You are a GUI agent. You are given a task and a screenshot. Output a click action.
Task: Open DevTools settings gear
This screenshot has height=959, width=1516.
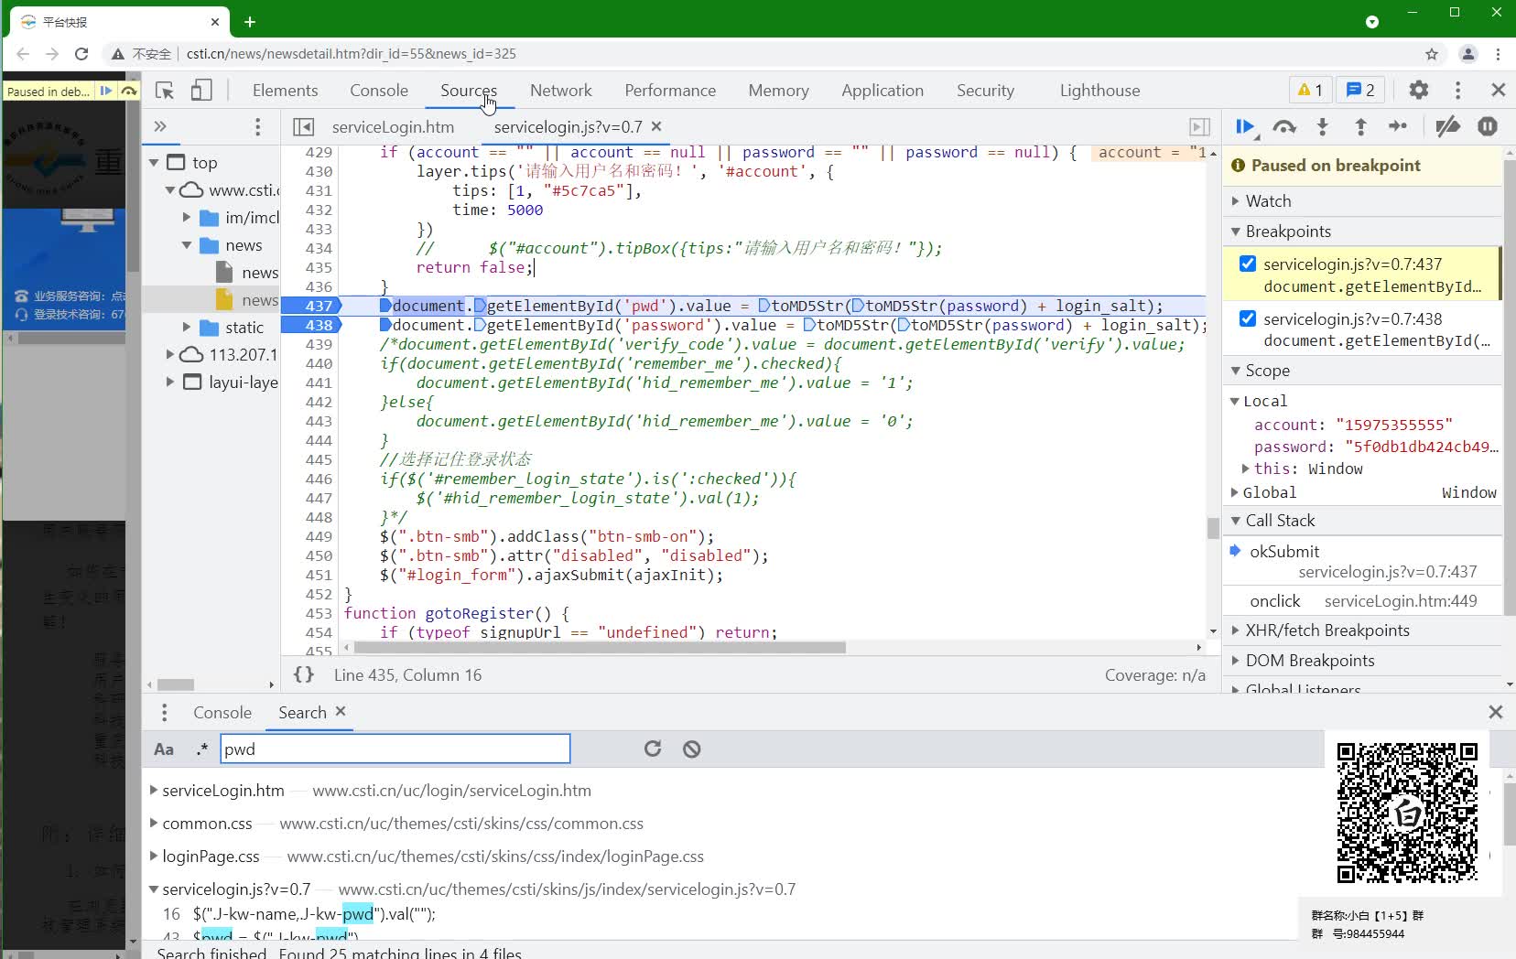[x=1418, y=90]
